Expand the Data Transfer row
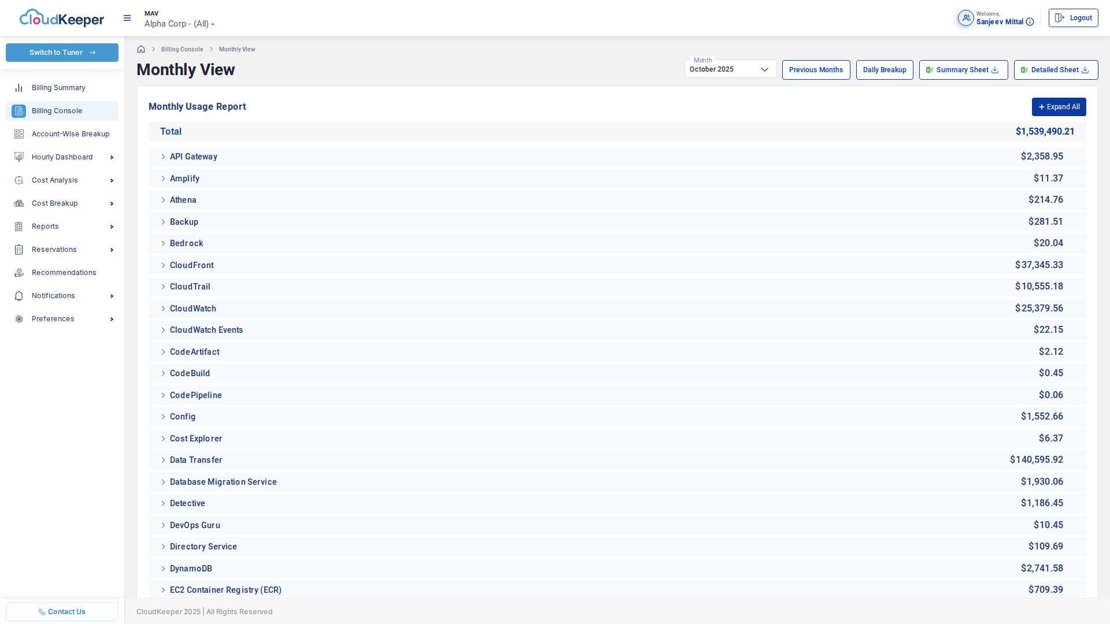Screen dimensions: 1110x624 click(163, 460)
